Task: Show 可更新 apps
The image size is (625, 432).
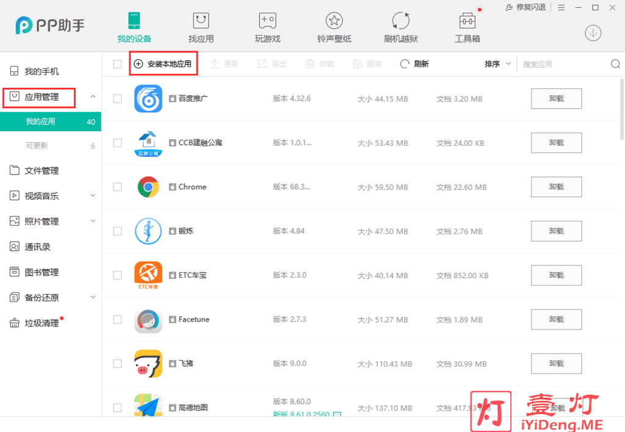Action: click(51, 146)
